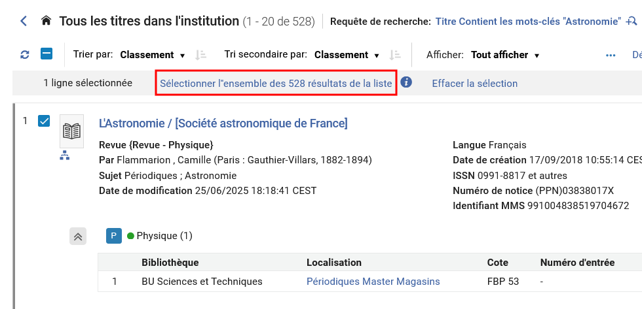Open the three-dots more actions menu
This screenshot has height=309, width=642.
coord(611,55)
